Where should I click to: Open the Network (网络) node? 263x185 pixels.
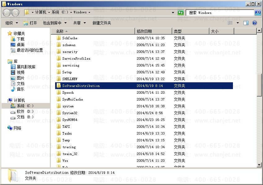14,128
